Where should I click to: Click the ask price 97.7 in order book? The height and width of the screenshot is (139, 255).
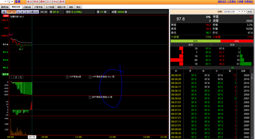click(221, 52)
